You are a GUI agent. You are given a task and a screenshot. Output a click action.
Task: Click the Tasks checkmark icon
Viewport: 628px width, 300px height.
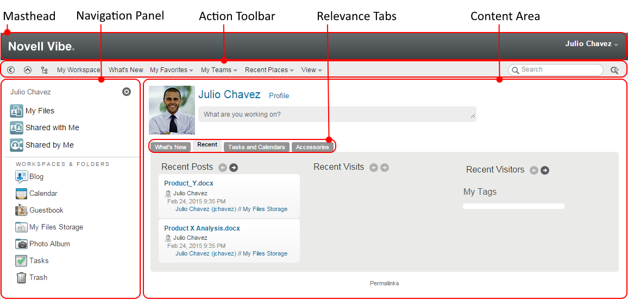tap(21, 261)
